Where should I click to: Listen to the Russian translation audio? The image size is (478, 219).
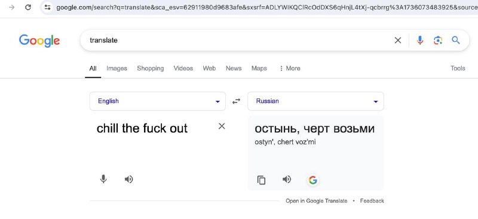tap(287, 180)
